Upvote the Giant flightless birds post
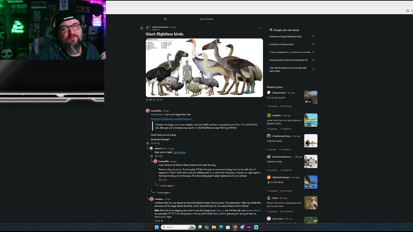 point(147,100)
